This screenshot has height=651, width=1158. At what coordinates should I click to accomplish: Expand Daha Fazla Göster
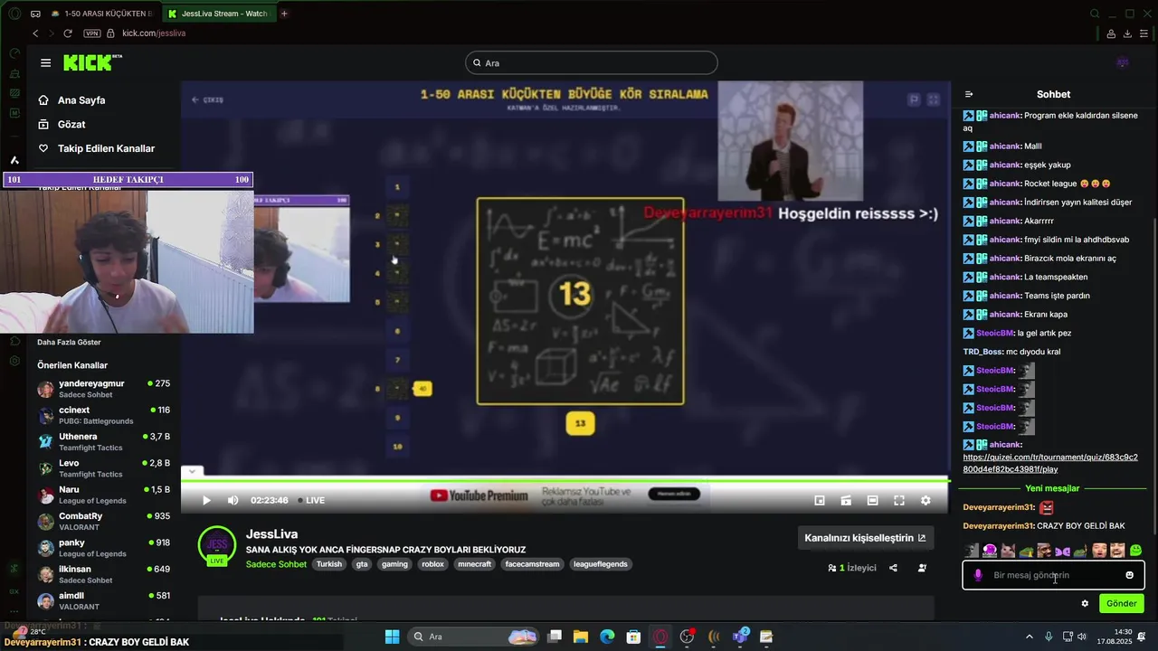69,342
